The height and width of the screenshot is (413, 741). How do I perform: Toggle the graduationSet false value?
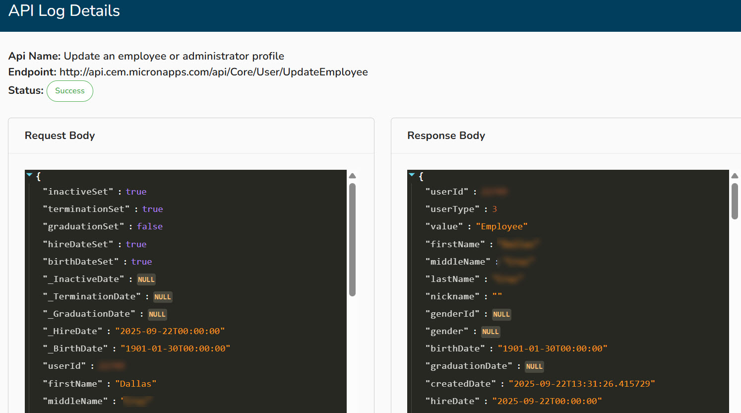coord(150,226)
